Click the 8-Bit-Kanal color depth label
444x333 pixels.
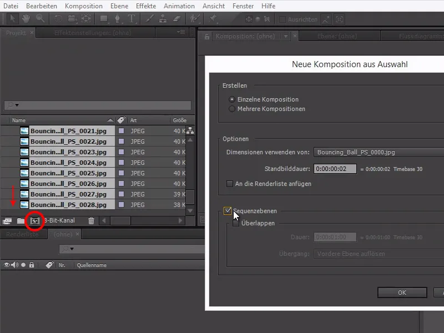59,220
